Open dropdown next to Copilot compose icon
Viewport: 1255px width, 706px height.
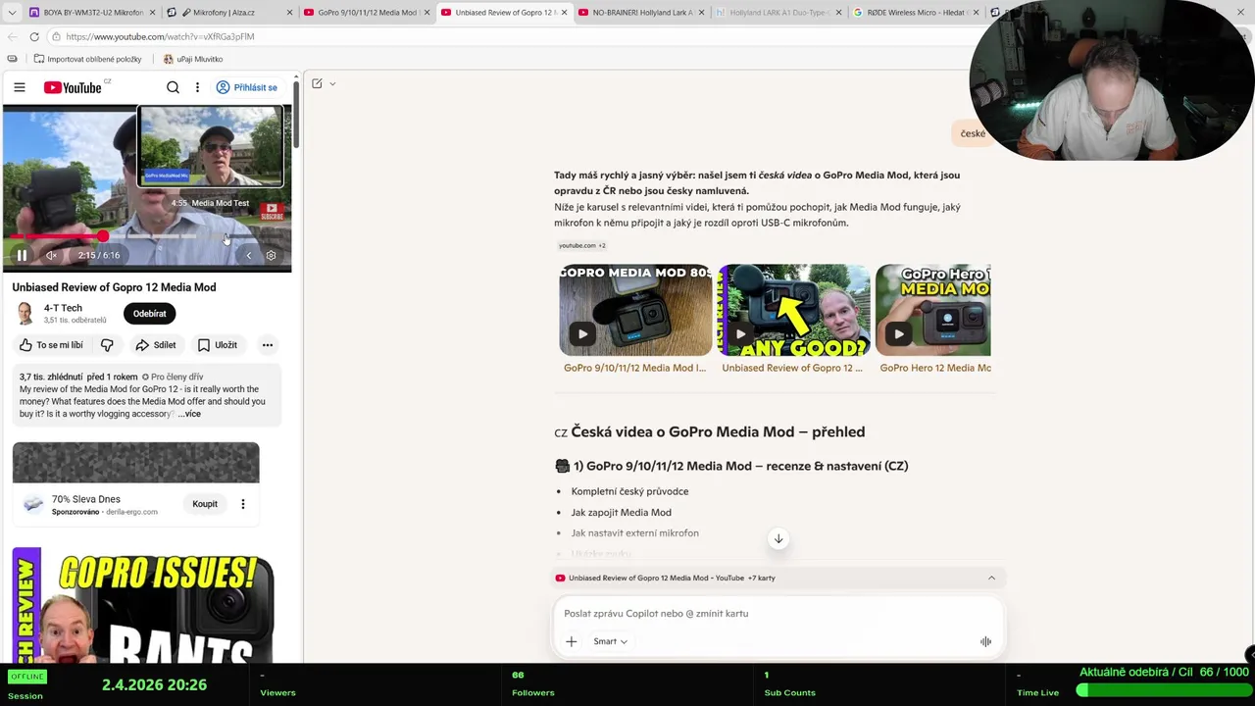[332, 83]
